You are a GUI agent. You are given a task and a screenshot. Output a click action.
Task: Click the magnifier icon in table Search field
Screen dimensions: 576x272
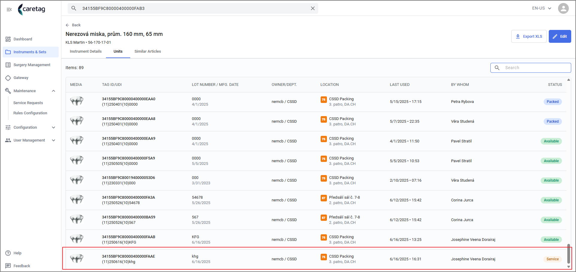(x=497, y=68)
